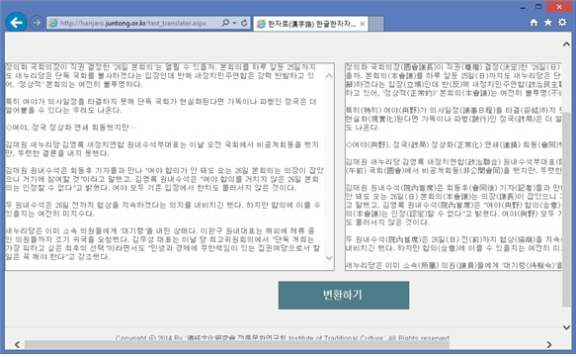
Task: Click the line '◇여야, 정국 정상화 연쇄 회동했지만…'
Action: coord(71,128)
